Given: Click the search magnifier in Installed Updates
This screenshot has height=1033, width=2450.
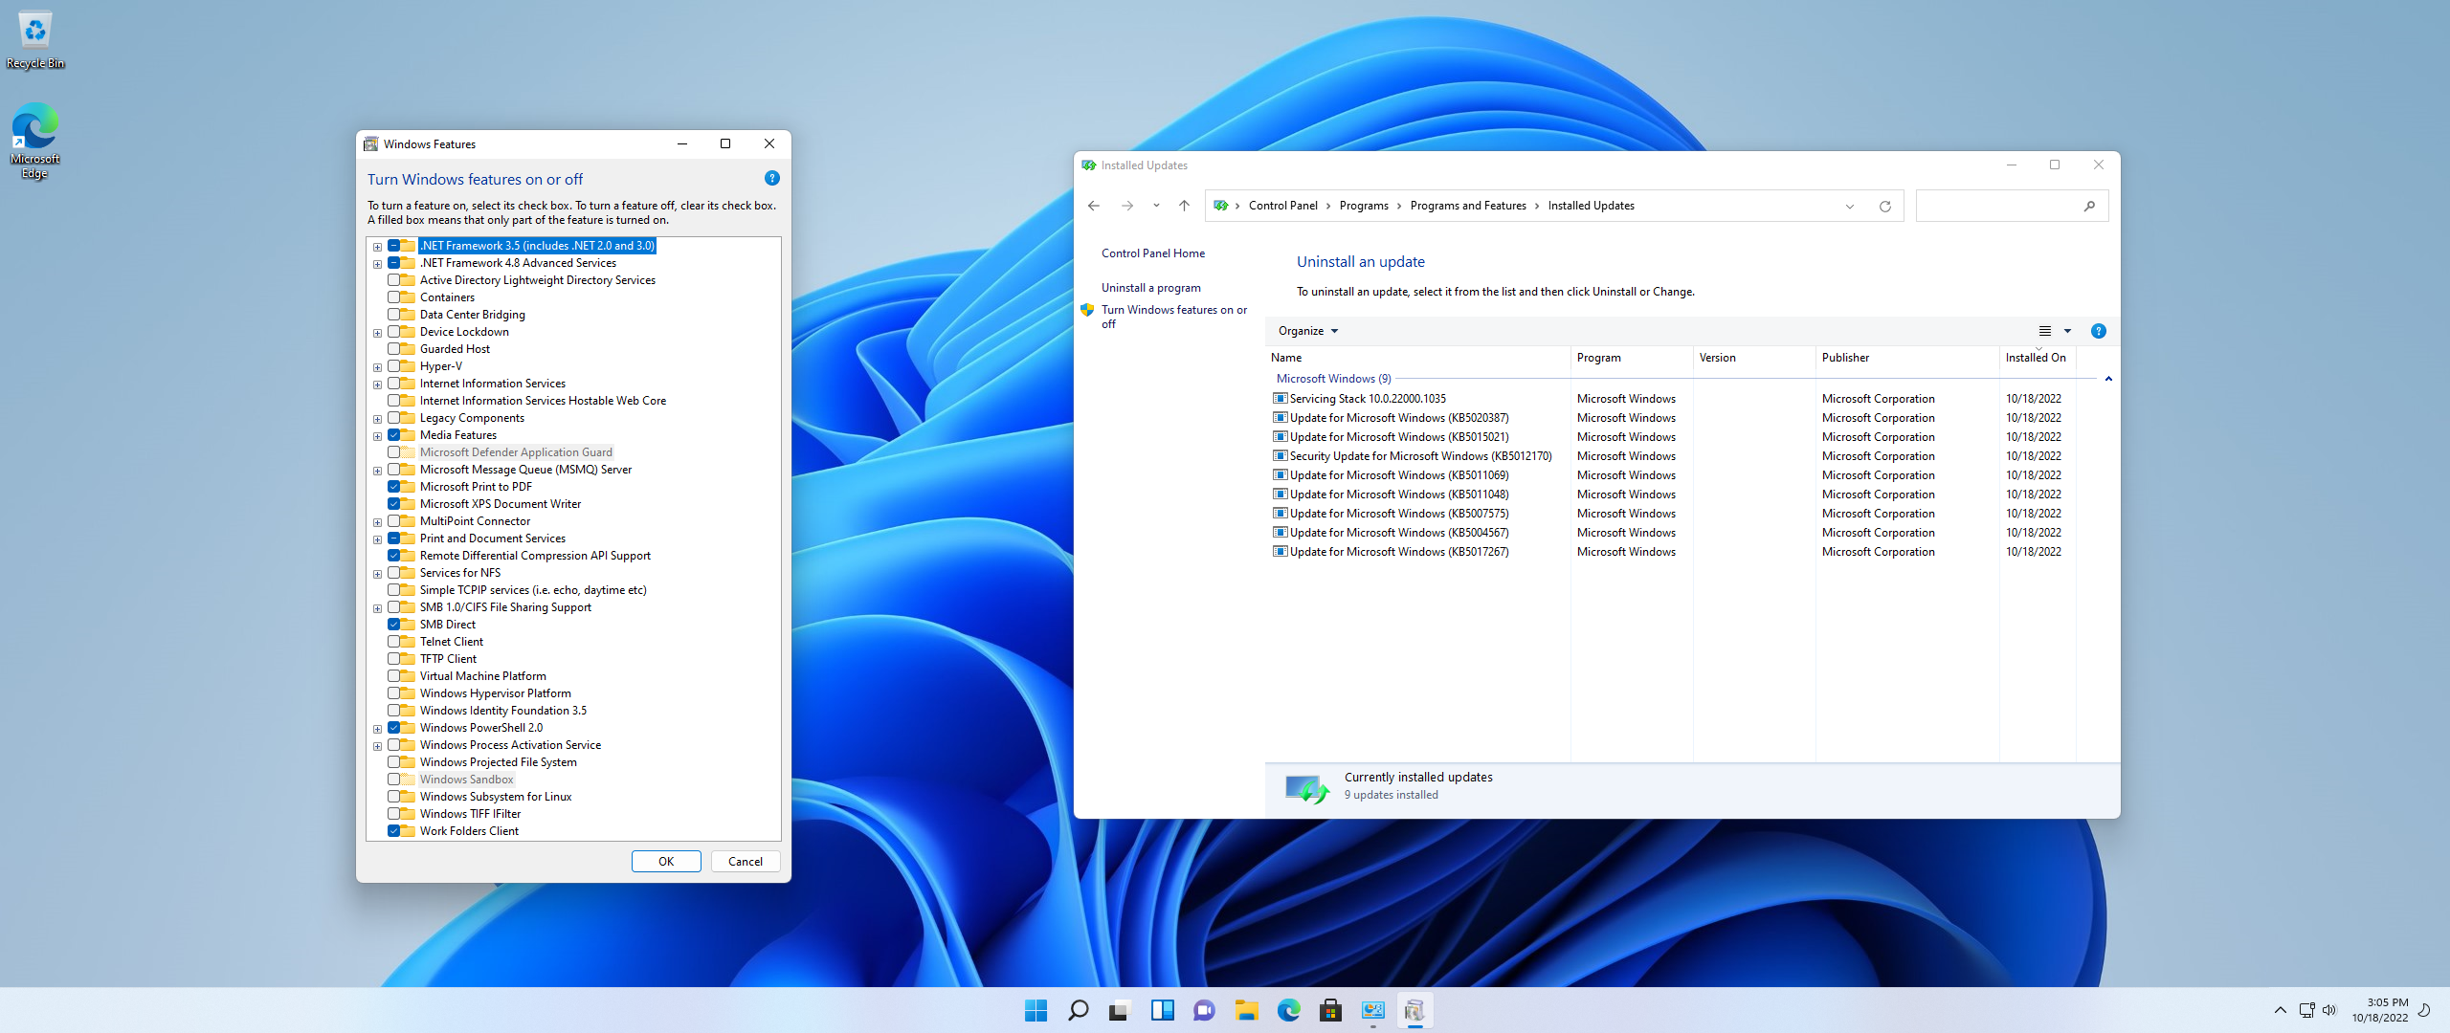Looking at the screenshot, I should (x=2089, y=206).
